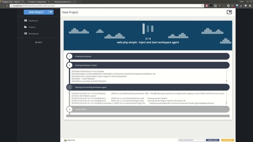
Task: Click the HELP link in the sidebar
Action: click(39, 42)
